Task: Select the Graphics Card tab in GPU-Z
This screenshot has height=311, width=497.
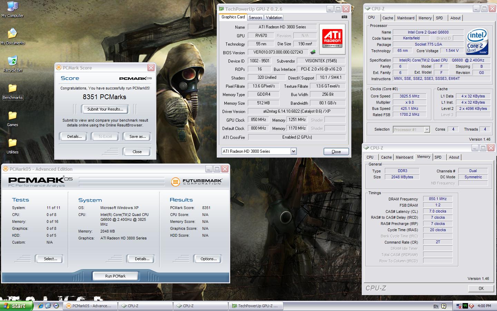Action: click(x=233, y=17)
